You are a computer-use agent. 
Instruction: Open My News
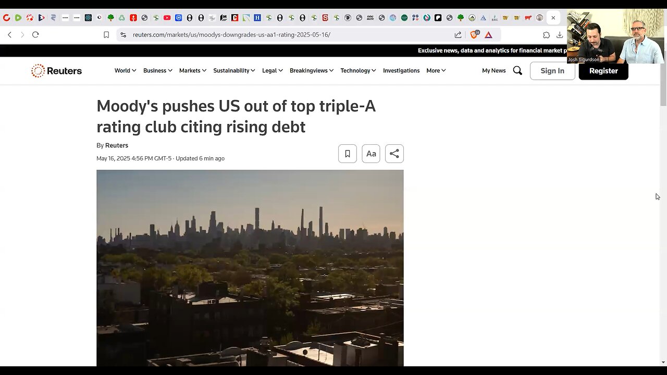click(x=493, y=70)
